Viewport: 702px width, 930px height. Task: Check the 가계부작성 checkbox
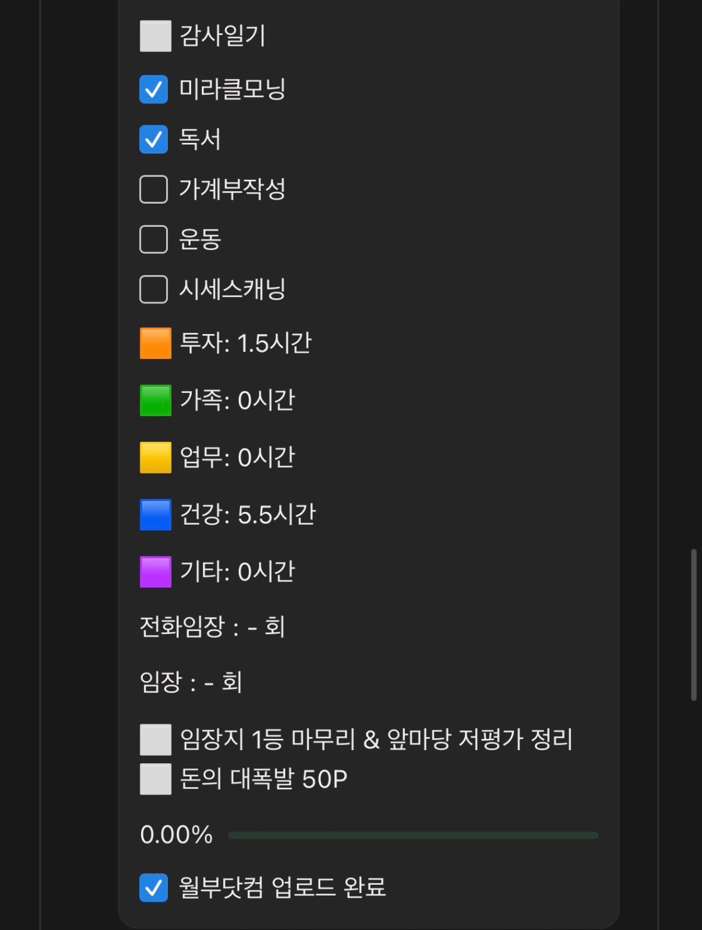154,189
